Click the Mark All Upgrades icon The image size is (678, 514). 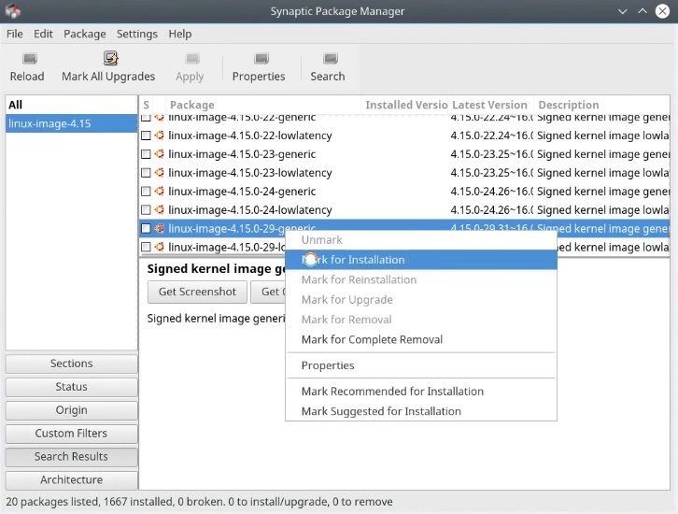click(110, 58)
